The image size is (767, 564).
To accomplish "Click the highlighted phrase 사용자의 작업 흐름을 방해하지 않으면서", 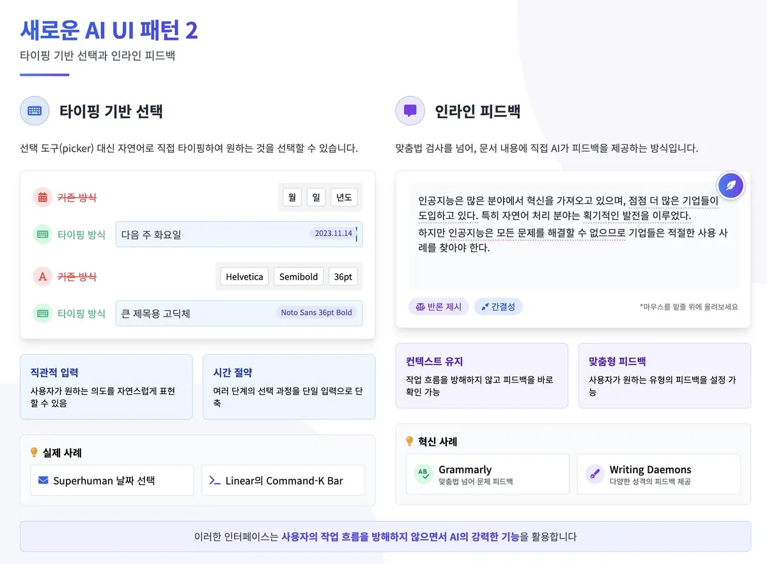I will [x=365, y=537].
